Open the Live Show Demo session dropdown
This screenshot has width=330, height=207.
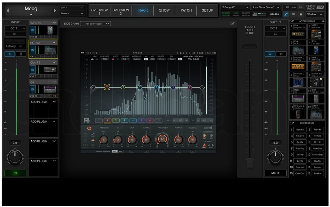[266, 7]
